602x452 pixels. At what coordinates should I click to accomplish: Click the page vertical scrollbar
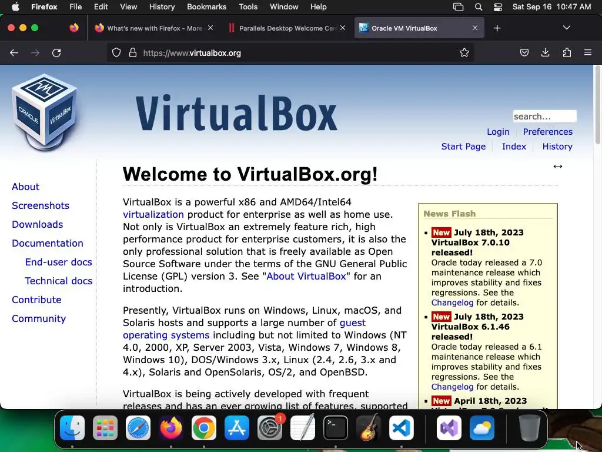(x=597, y=106)
